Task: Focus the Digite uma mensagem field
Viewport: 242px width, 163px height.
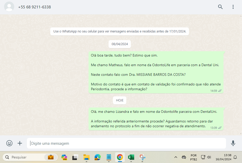Action: pos(126,143)
